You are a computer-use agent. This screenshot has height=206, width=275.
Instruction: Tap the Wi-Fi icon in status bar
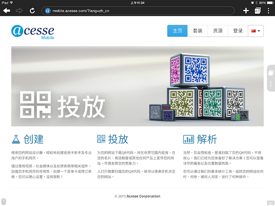11,3
